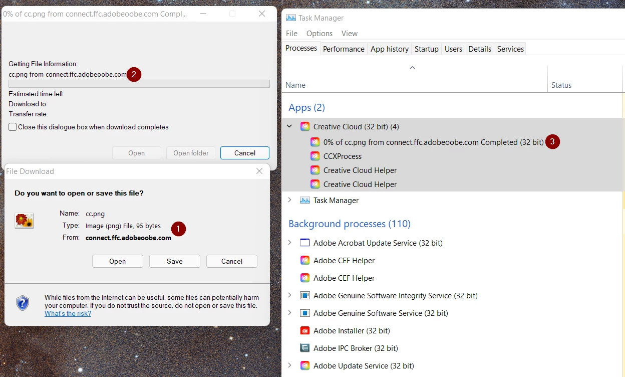625x377 pixels.
Task: Click the Adobe Genuine Software Integrity Service icon
Action: coord(305,295)
